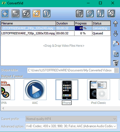Move selected file up with the up arrow
Viewport: 120px width, 132px height.
115,24
